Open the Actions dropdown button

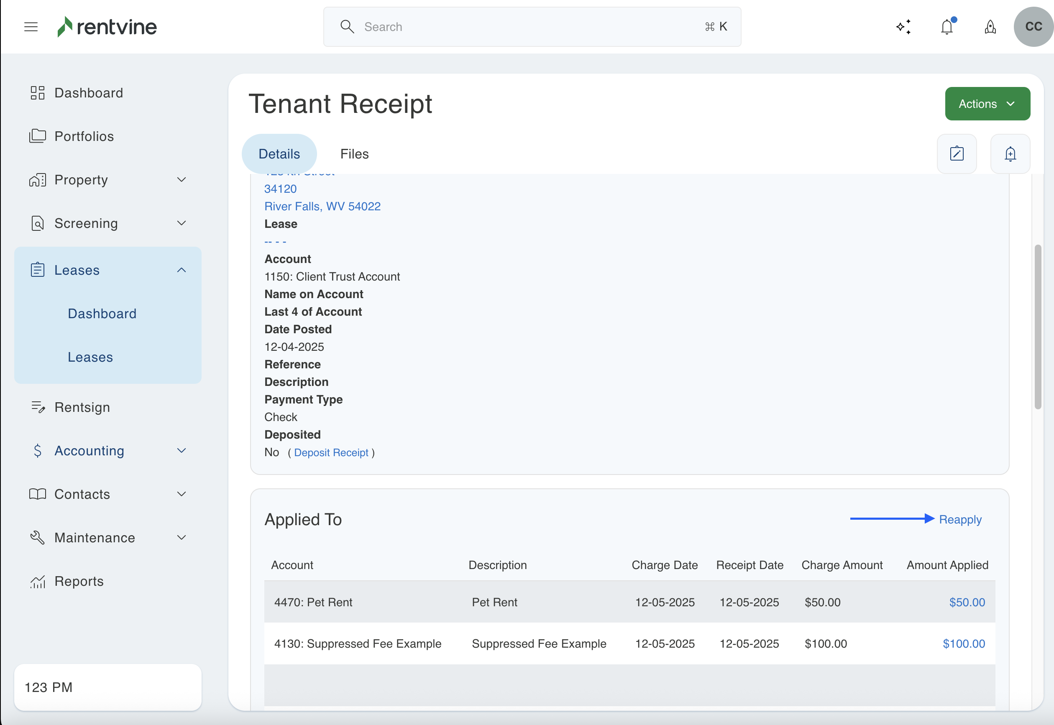[987, 104]
